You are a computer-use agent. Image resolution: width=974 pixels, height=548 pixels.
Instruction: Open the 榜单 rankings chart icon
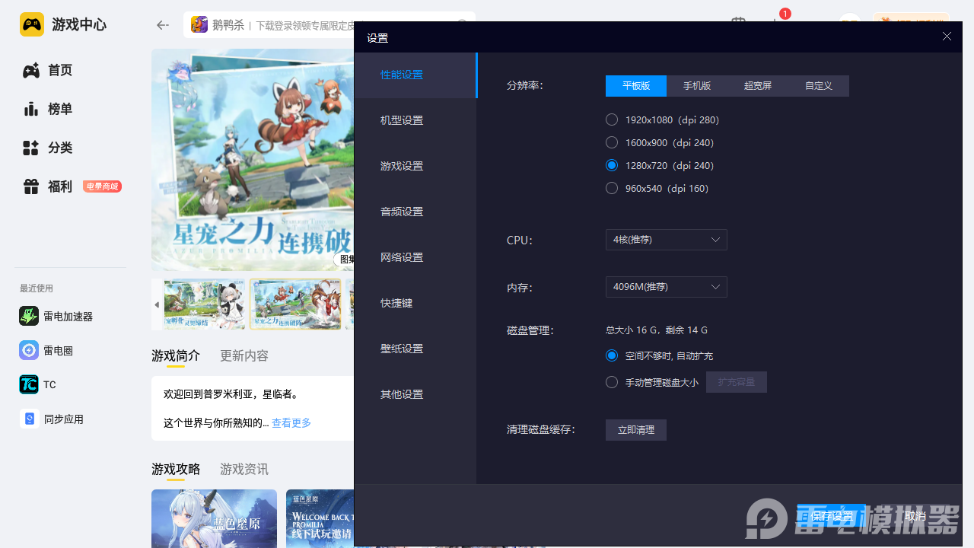coord(31,109)
